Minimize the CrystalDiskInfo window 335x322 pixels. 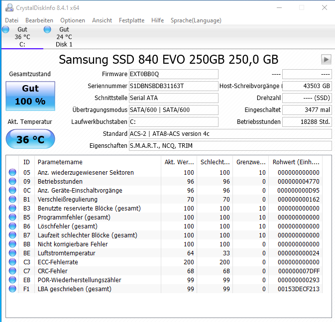[279, 7]
